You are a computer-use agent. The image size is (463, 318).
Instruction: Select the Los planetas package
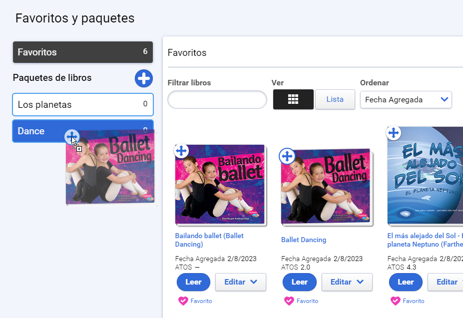click(83, 104)
